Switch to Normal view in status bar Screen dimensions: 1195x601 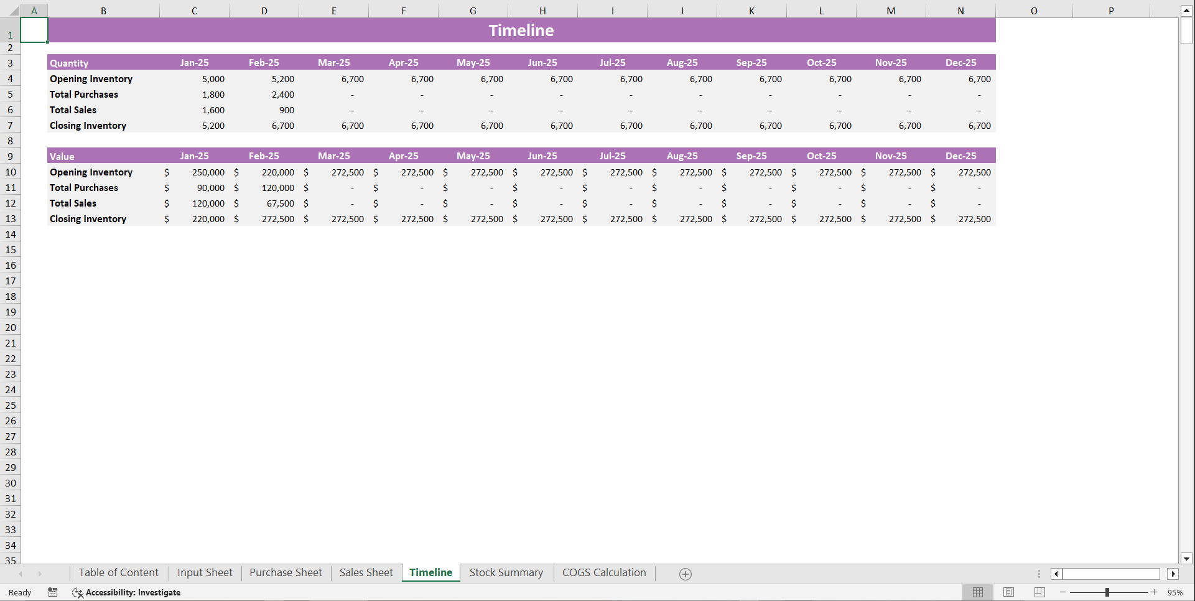point(977,592)
